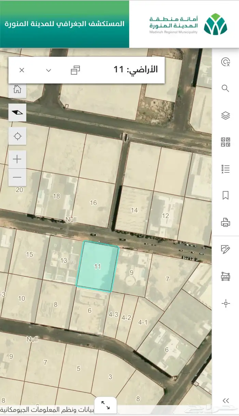Zoom out of the map
Image resolution: width=239 pixels, height=416 pixels.
click(x=17, y=177)
